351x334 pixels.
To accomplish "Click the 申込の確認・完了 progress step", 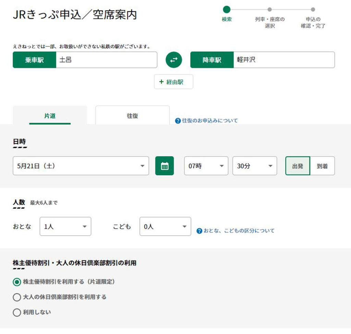I will point(313,18).
